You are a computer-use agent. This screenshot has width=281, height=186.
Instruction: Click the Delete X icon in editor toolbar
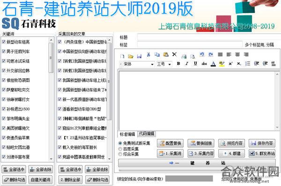[174, 54]
